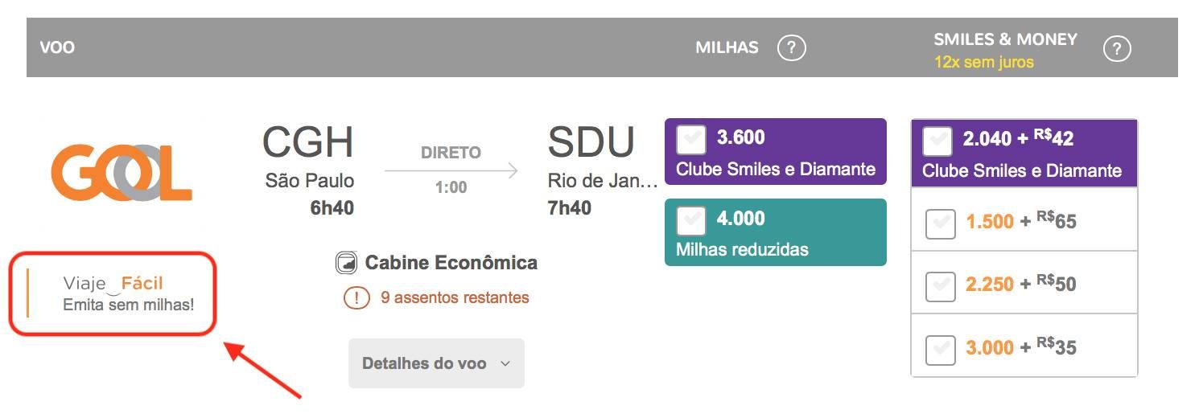Click the Emita sem milhas text
This screenshot has height=418, width=1199.
click(129, 305)
